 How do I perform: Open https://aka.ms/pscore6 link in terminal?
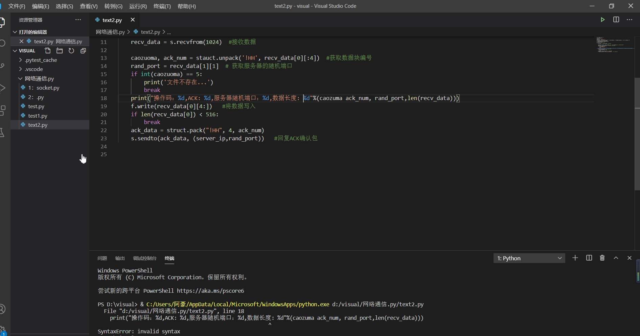click(210, 291)
